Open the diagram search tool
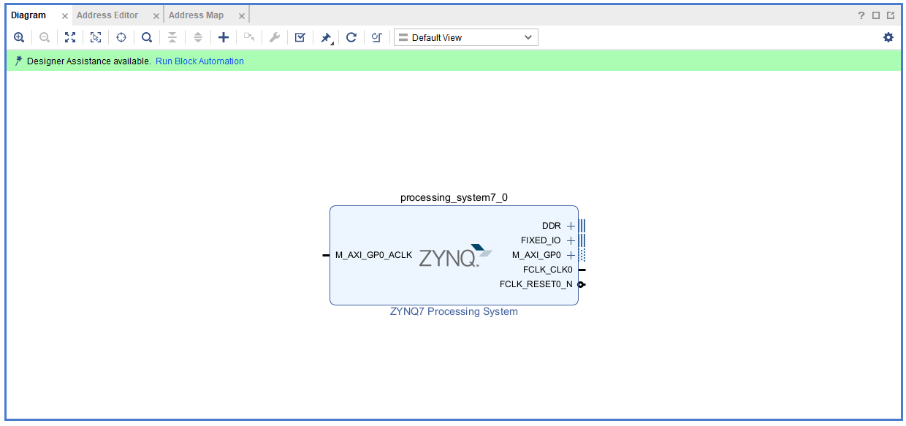 (x=147, y=37)
